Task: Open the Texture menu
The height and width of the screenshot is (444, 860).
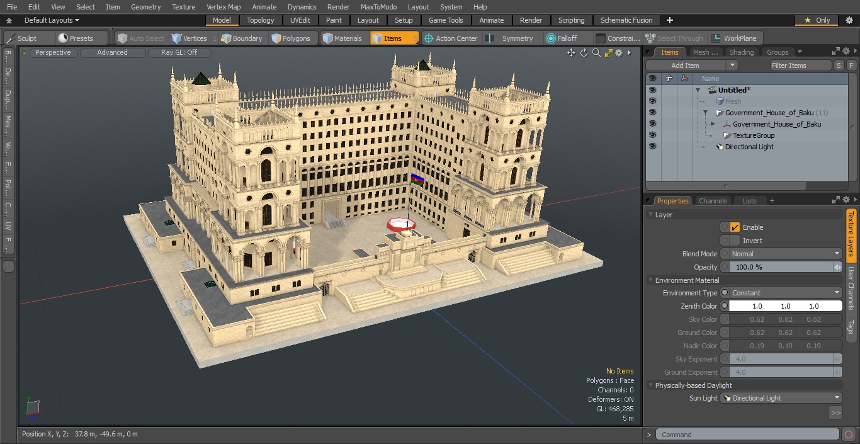Action: (183, 7)
